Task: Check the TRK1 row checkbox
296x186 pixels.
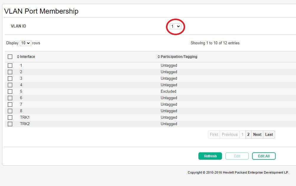Action: point(10,118)
